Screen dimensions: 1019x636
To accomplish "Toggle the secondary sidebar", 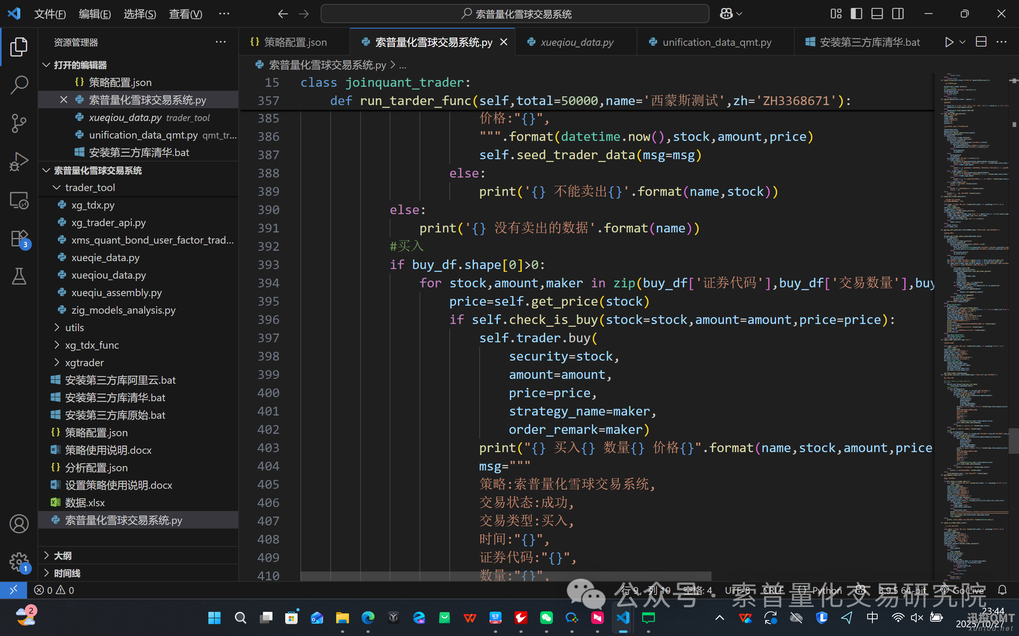I will coord(898,14).
